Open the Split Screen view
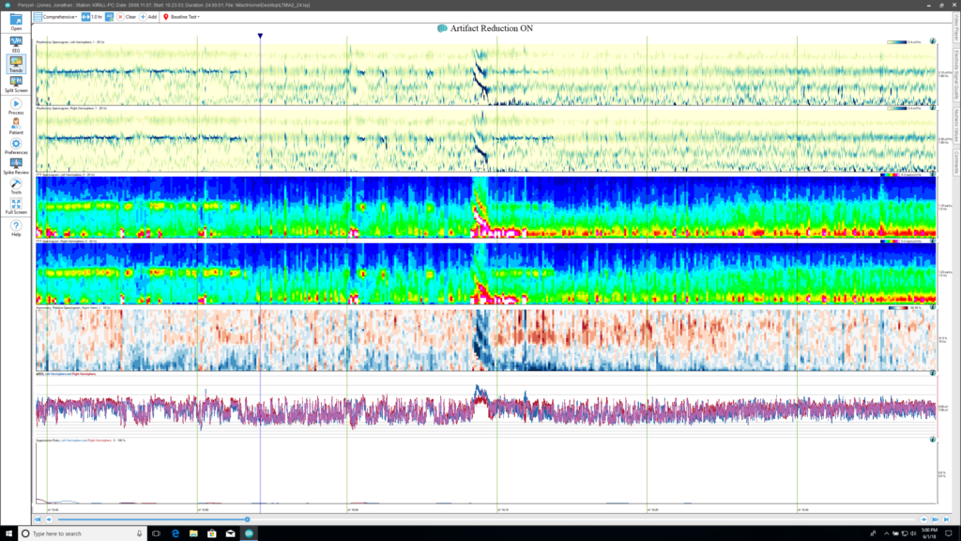 tap(16, 85)
